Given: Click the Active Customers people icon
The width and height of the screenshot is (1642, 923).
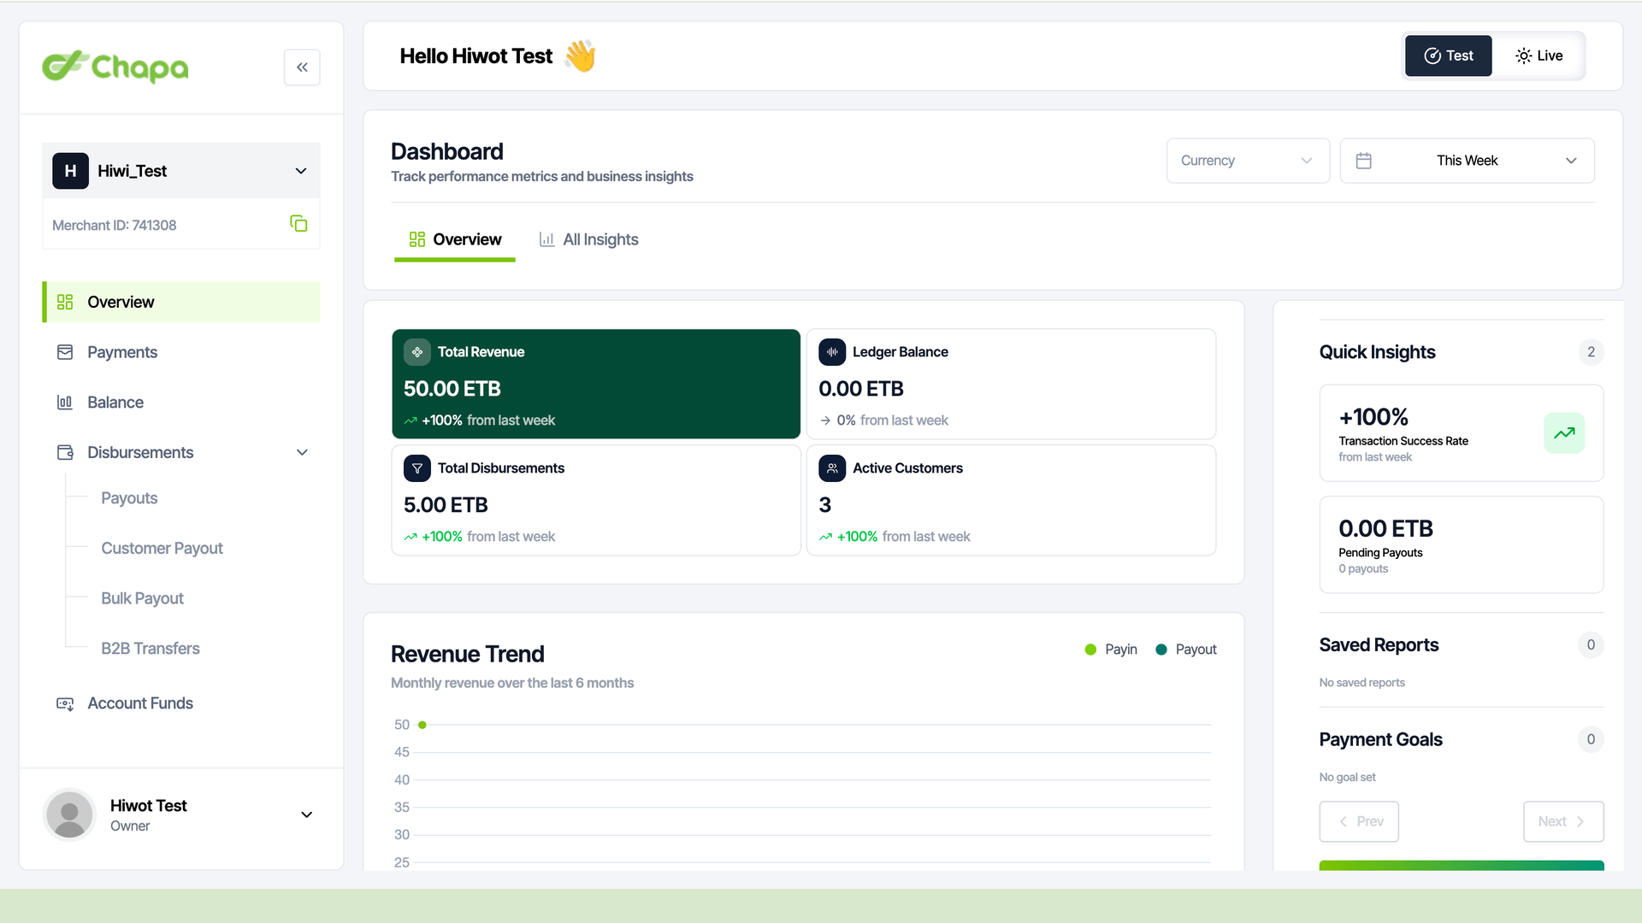Looking at the screenshot, I should point(832,468).
